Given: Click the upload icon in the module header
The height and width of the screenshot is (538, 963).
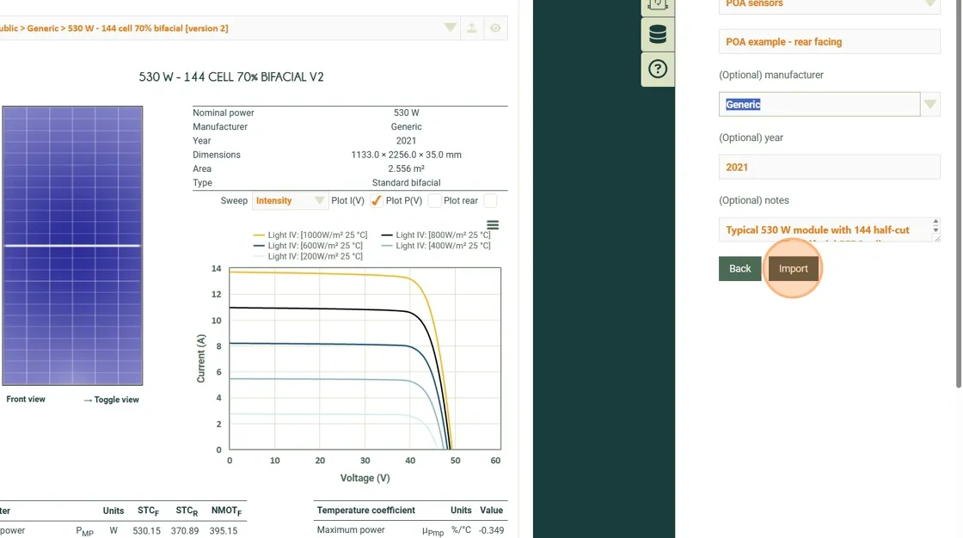Looking at the screenshot, I should [472, 28].
